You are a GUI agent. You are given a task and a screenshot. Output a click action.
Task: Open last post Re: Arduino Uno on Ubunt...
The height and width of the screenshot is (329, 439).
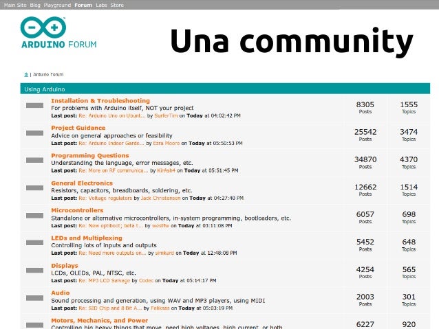(x=112, y=115)
